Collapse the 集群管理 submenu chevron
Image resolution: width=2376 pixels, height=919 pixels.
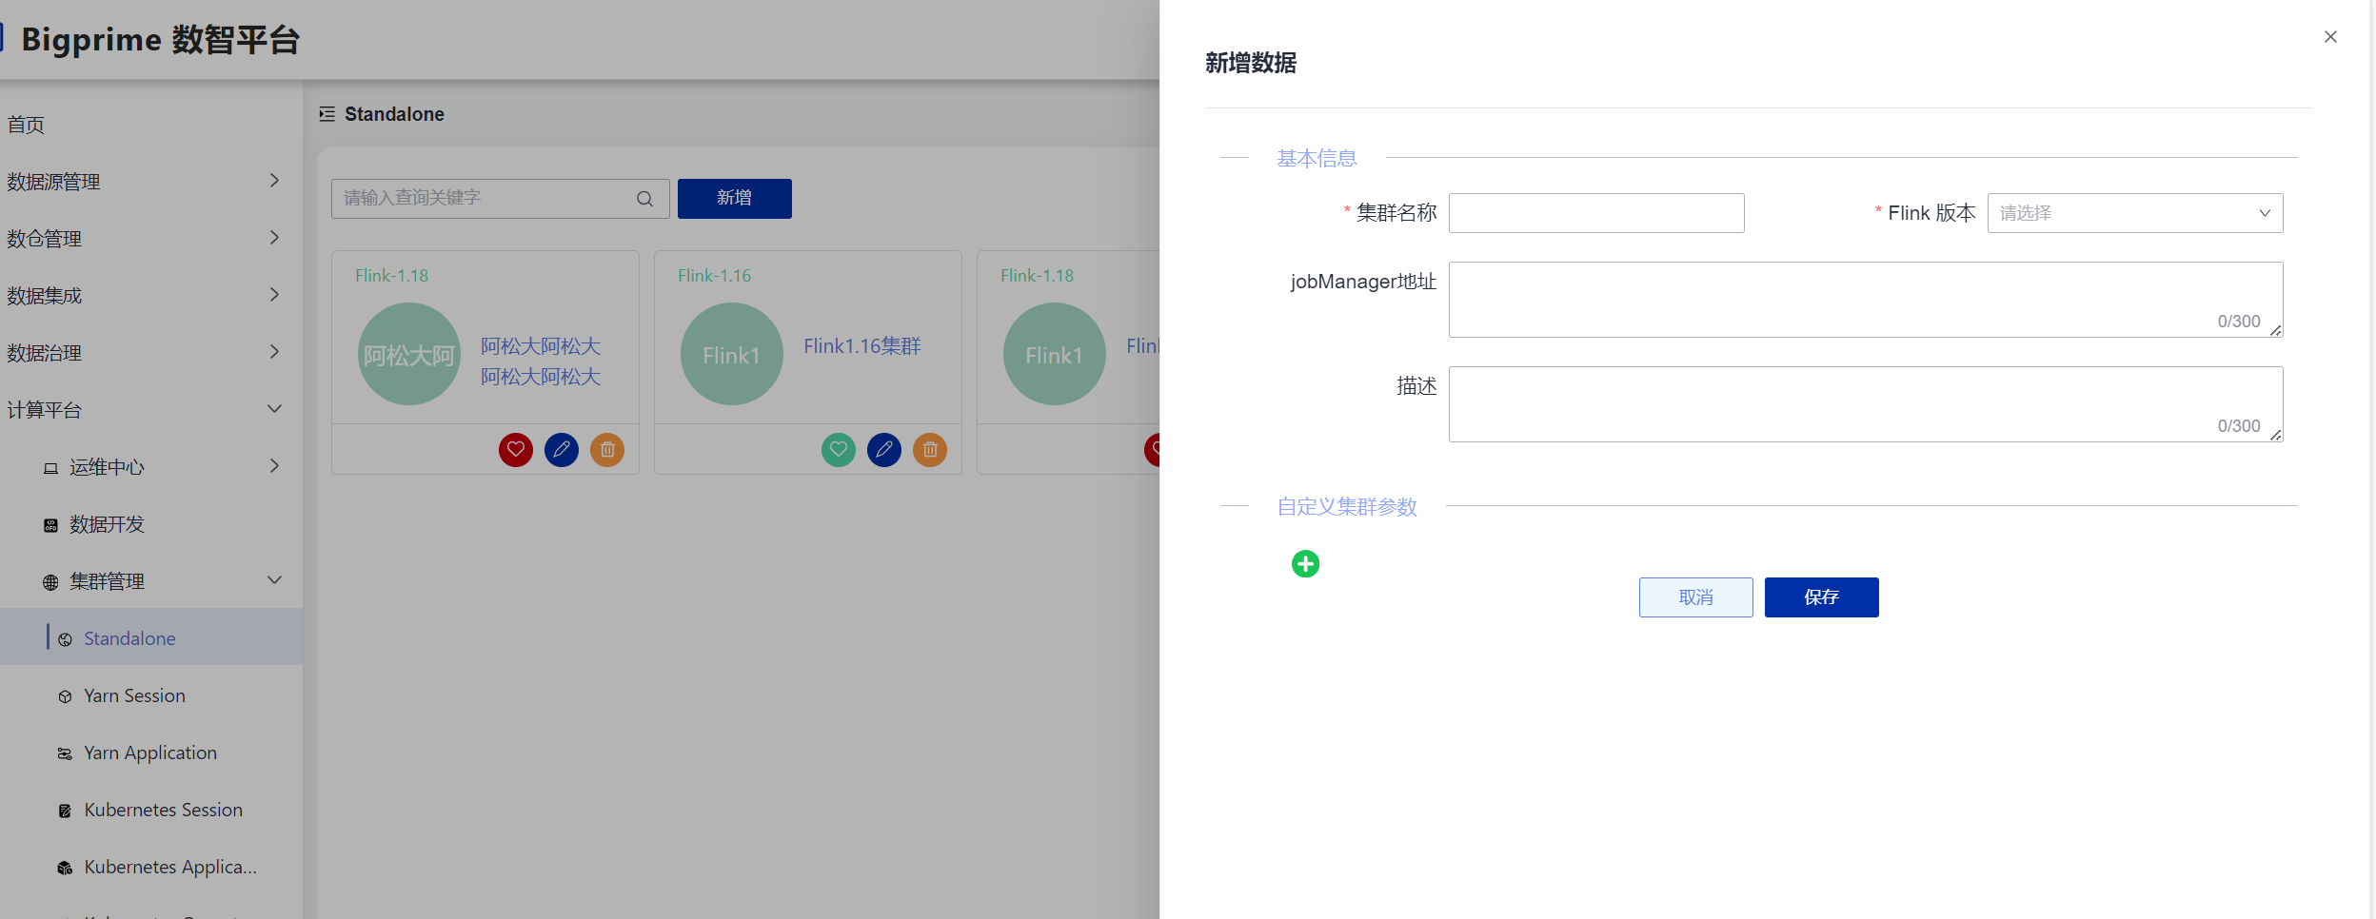(274, 580)
